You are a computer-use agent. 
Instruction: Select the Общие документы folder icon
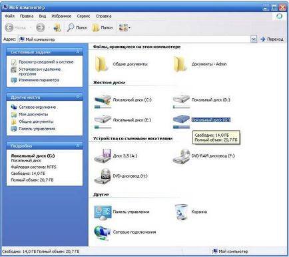[102, 64]
